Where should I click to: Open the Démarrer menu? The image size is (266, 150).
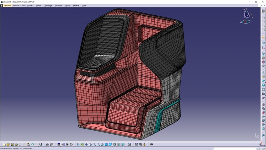coord(7,6)
